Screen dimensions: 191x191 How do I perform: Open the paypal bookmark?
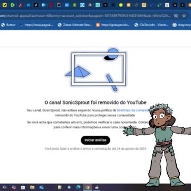pos(37,25)
